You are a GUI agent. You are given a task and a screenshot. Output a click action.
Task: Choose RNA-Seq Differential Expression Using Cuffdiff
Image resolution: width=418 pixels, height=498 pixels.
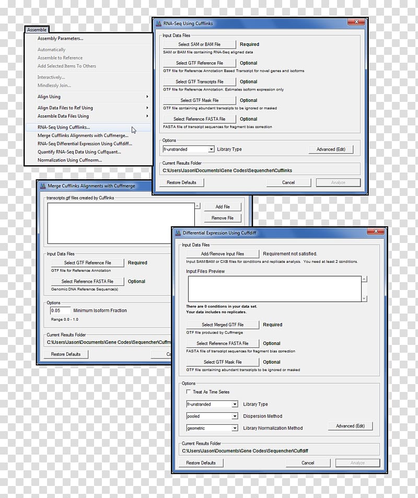[x=89, y=144]
